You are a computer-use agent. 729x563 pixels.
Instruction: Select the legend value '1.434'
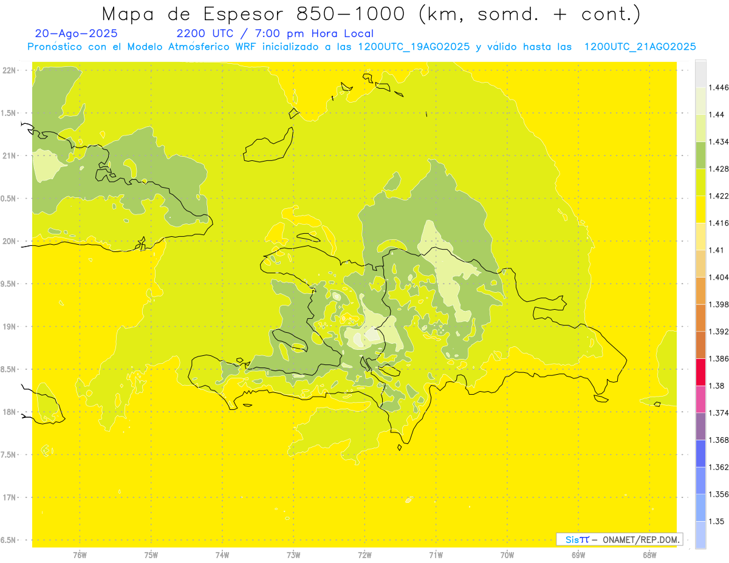coord(717,142)
